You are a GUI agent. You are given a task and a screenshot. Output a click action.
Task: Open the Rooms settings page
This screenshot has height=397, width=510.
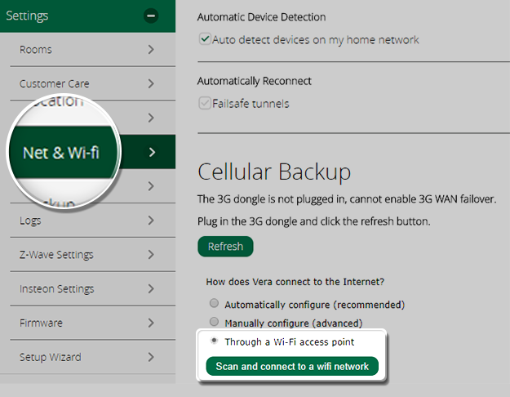(36, 50)
